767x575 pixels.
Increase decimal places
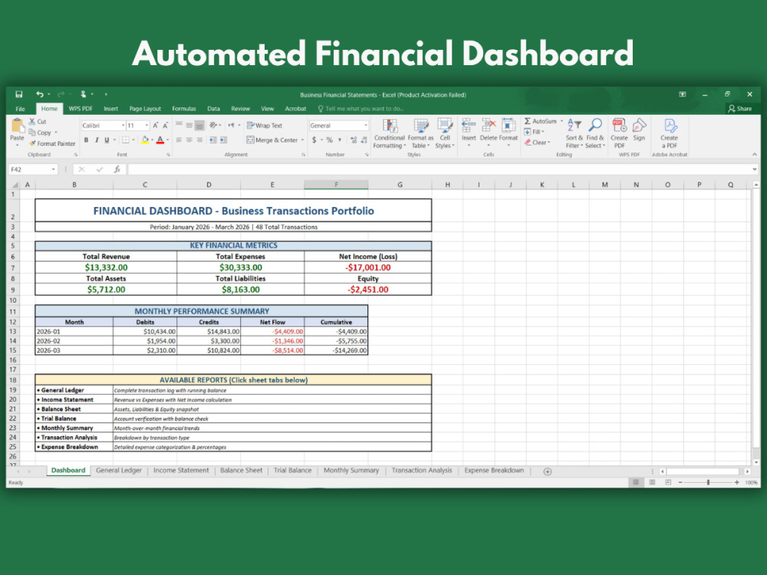pyautogui.click(x=354, y=140)
